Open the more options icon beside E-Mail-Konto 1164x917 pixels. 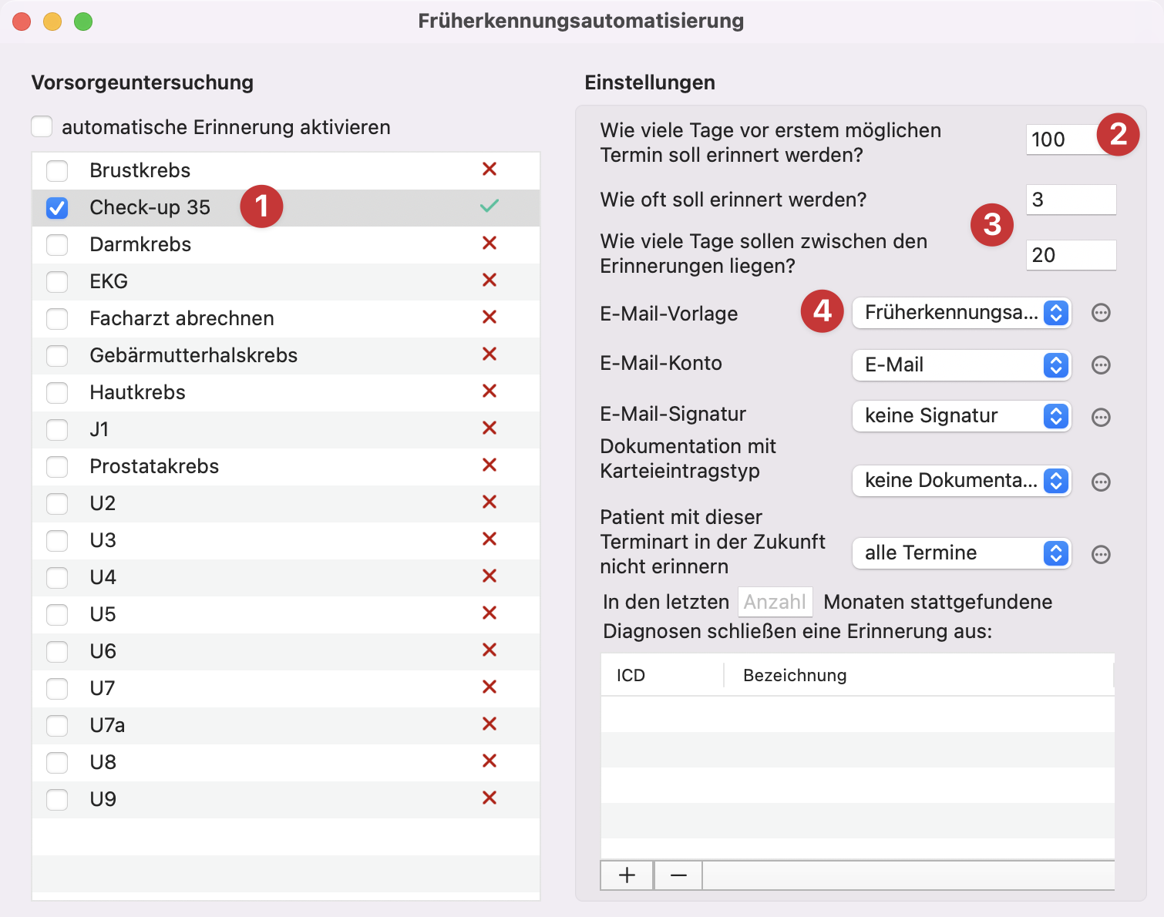point(1101,365)
